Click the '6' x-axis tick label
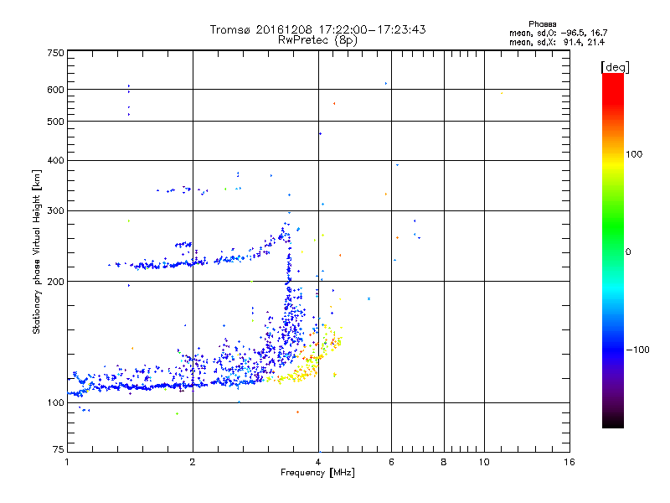 coord(391,462)
